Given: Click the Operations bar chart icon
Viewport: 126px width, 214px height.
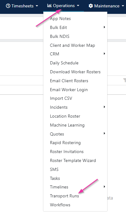Looking at the screenshot, I should pyautogui.click(x=49, y=6).
